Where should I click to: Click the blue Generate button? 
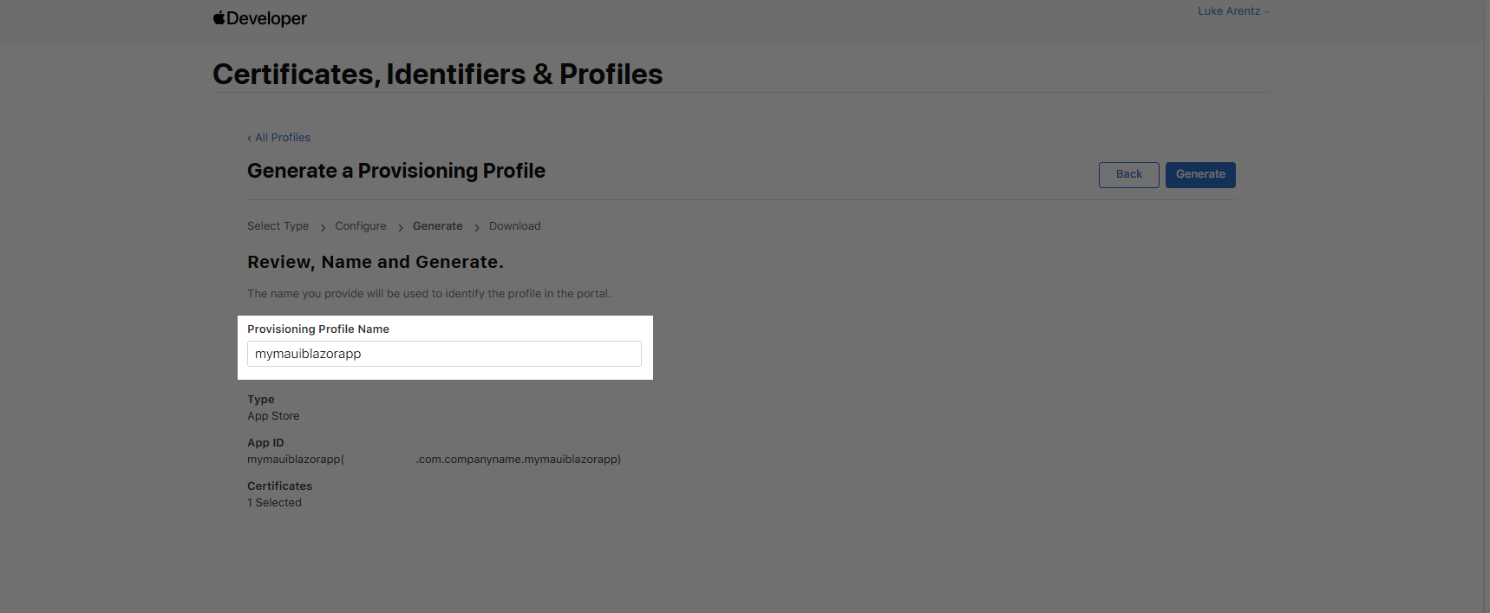[1200, 174]
